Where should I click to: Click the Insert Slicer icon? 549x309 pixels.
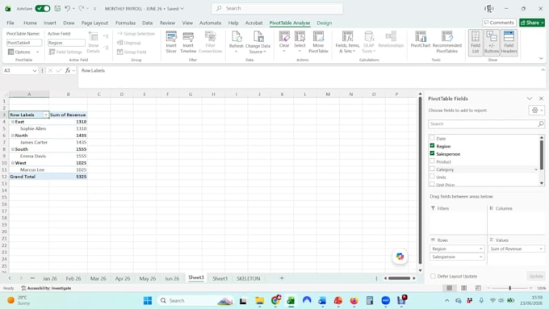point(171,42)
